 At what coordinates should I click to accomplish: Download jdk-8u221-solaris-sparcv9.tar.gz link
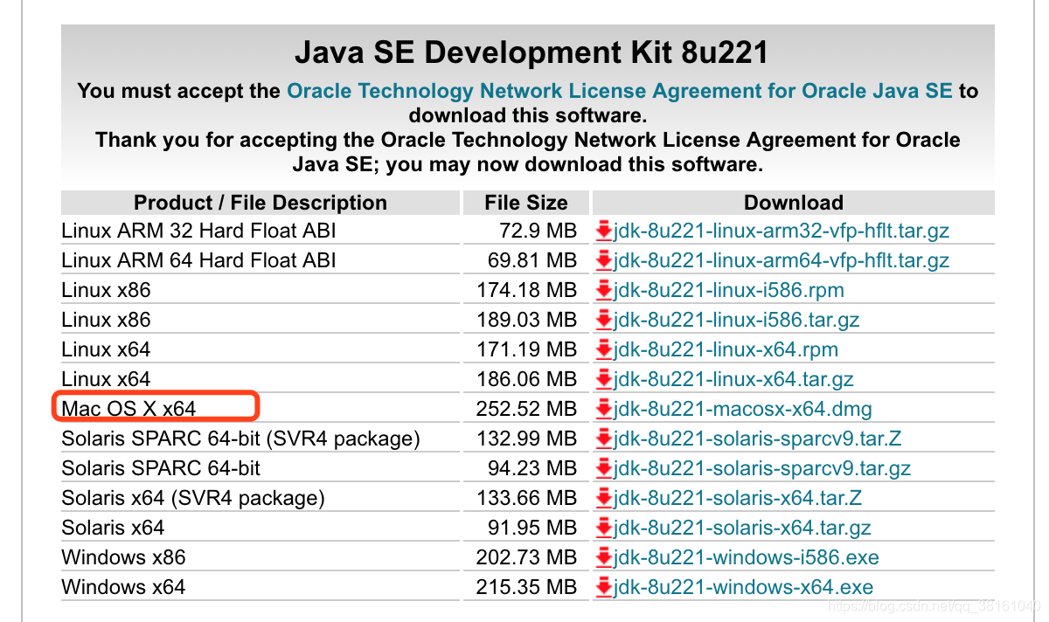click(x=762, y=469)
